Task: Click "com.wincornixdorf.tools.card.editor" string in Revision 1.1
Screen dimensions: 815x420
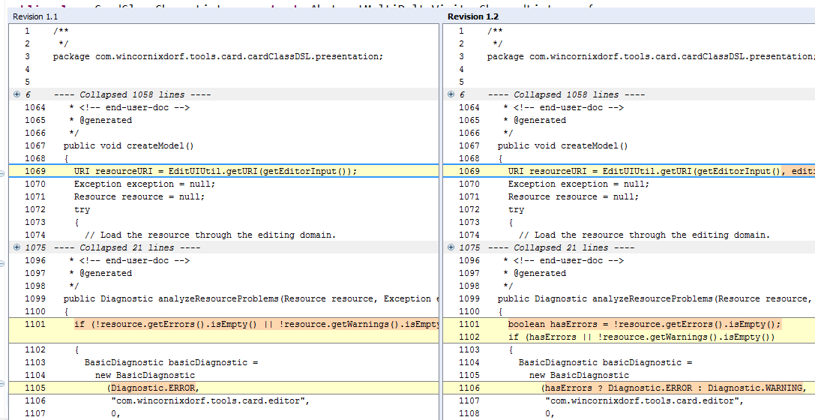Action: (x=210, y=400)
